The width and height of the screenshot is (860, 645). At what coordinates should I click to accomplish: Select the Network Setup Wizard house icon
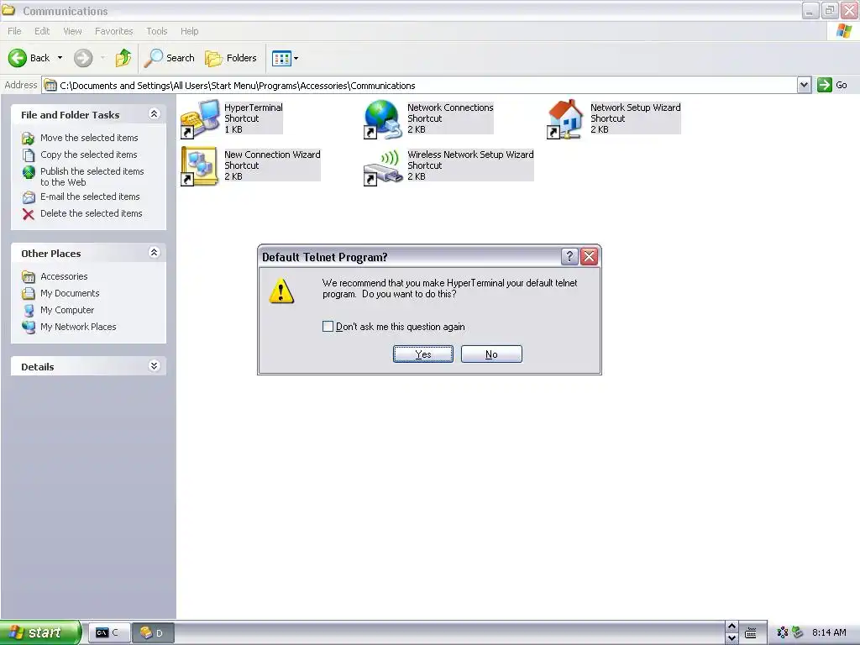pos(565,118)
